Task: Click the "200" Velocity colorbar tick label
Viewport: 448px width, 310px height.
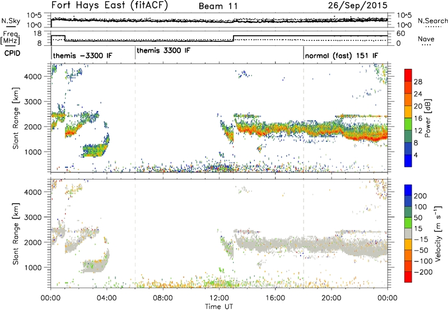Action: (x=421, y=196)
